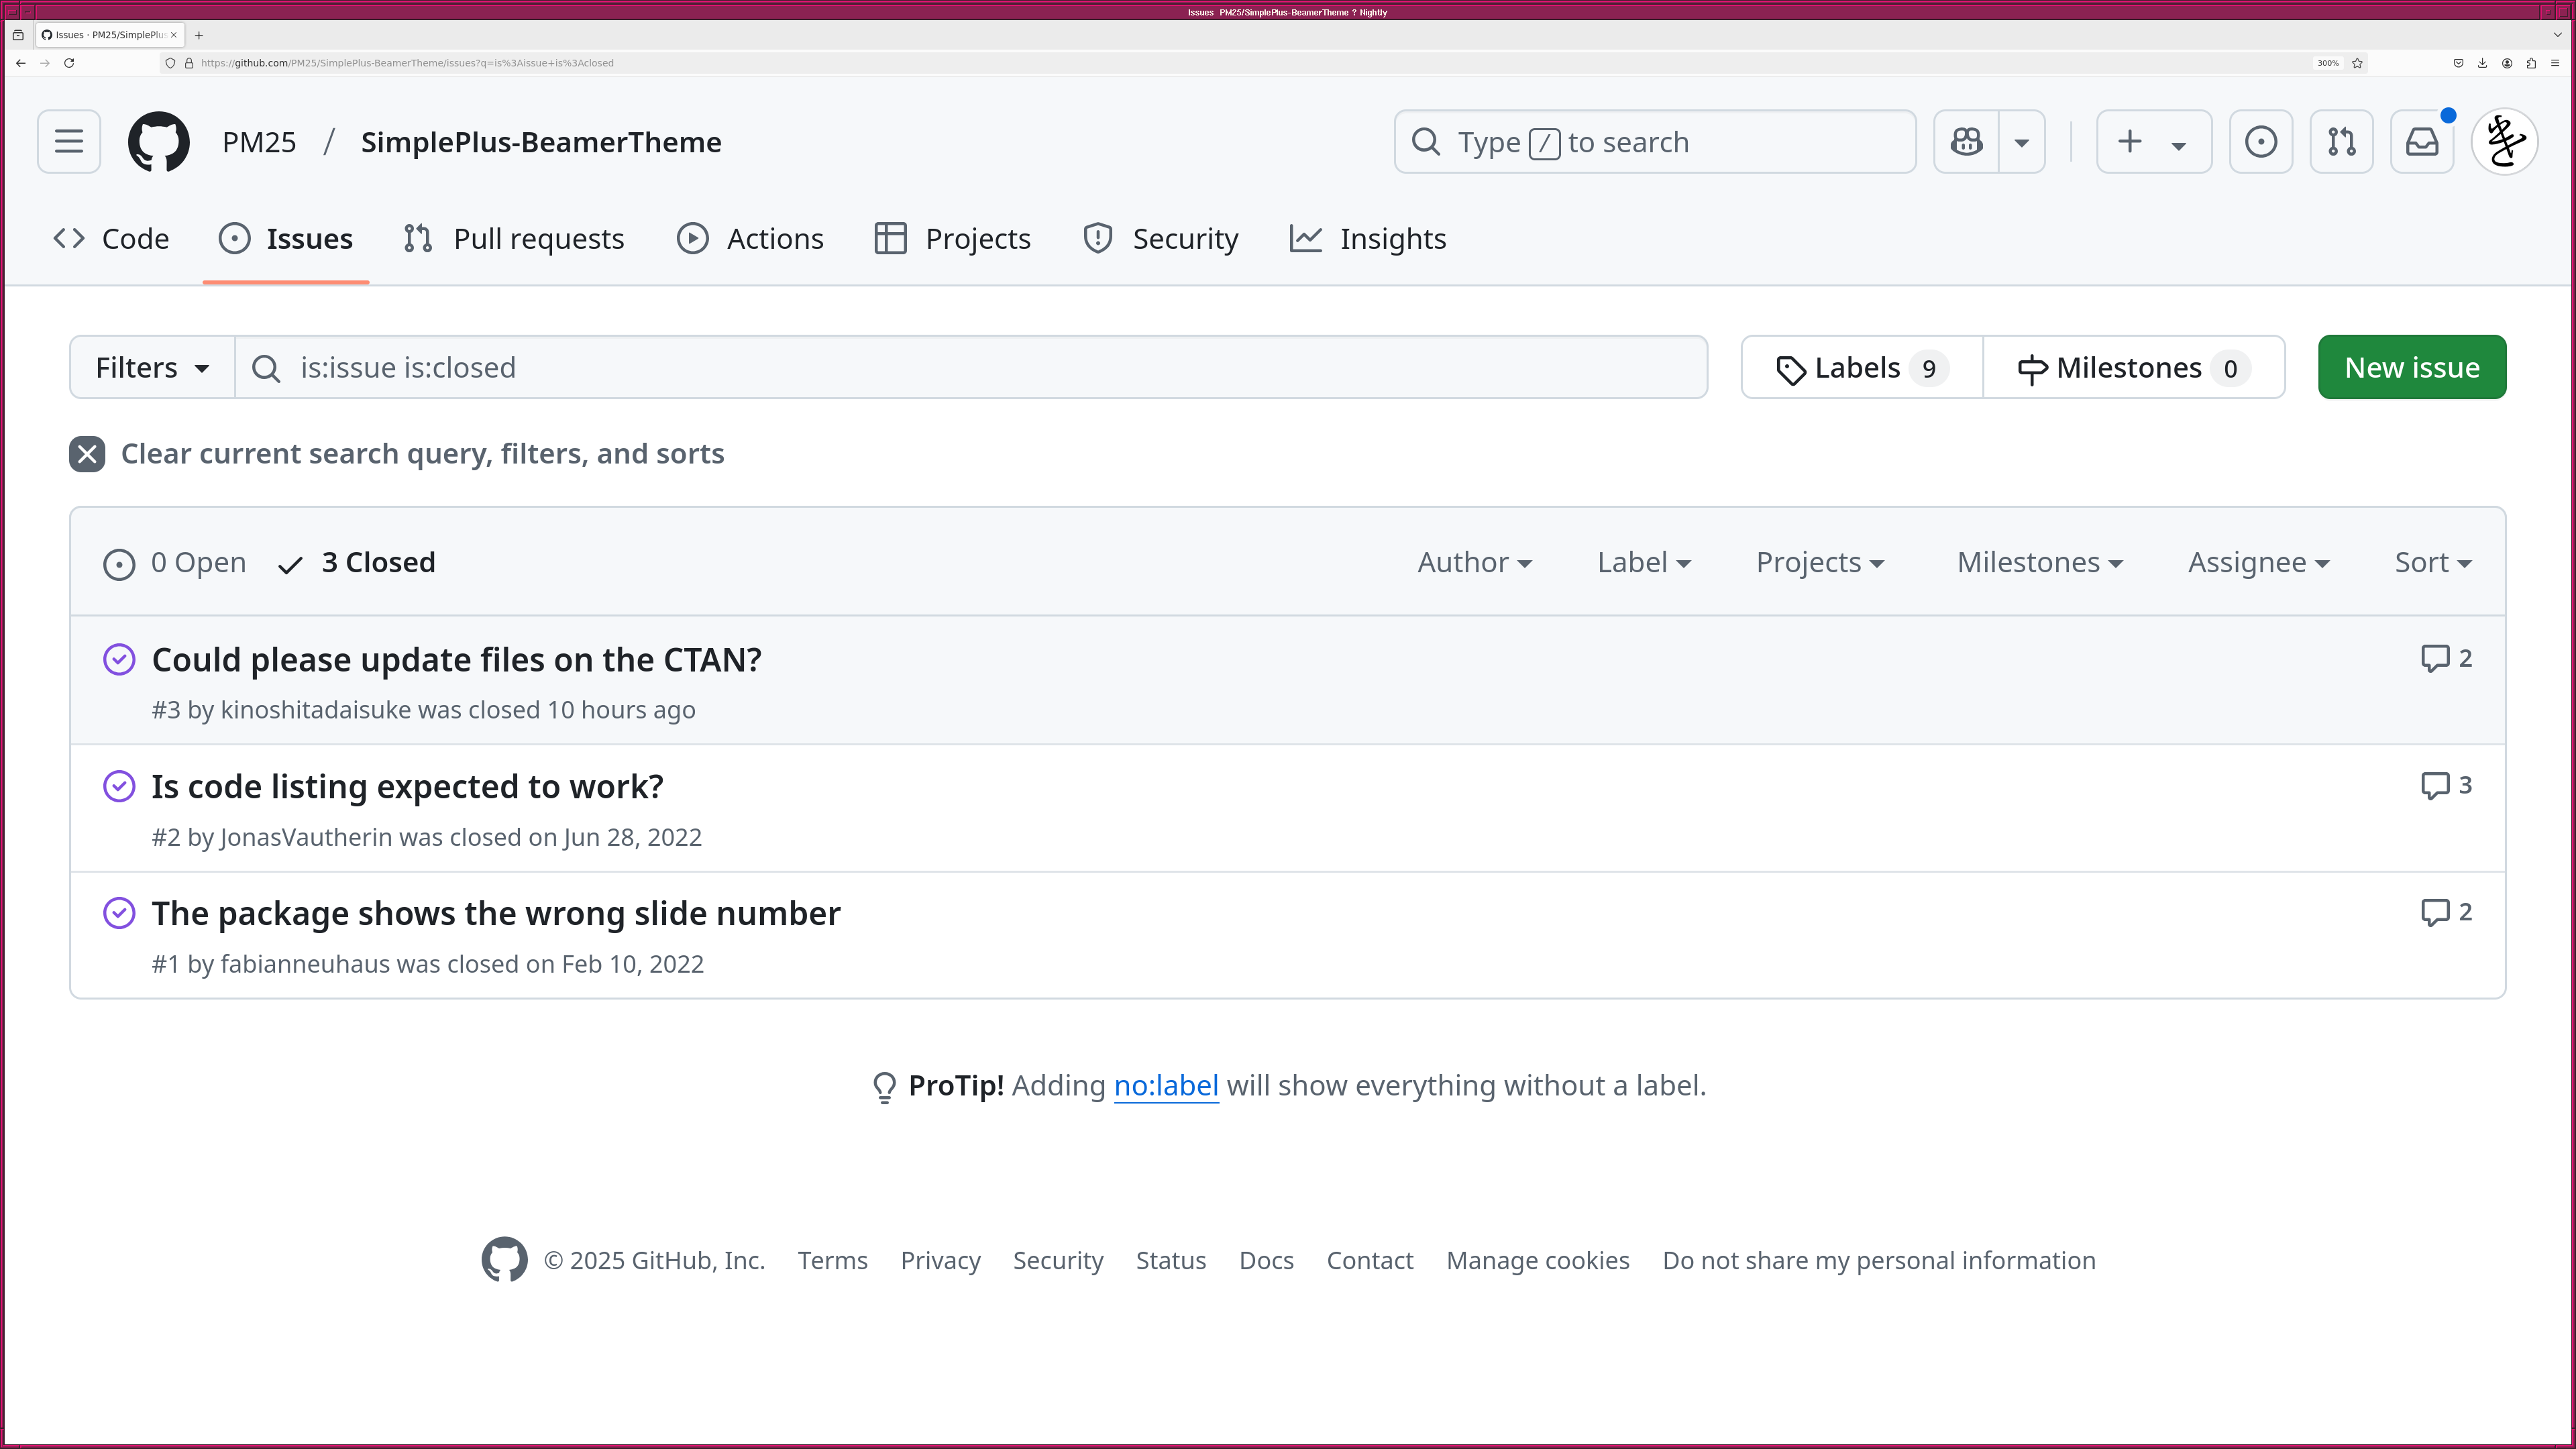The width and height of the screenshot is (2576, 1449).
Task: Switch to the Pull requests tab
Action: click(515, 239)
